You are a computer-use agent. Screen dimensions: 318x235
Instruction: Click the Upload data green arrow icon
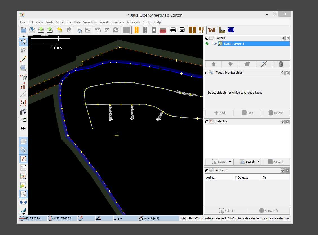[x=50, y=30]
